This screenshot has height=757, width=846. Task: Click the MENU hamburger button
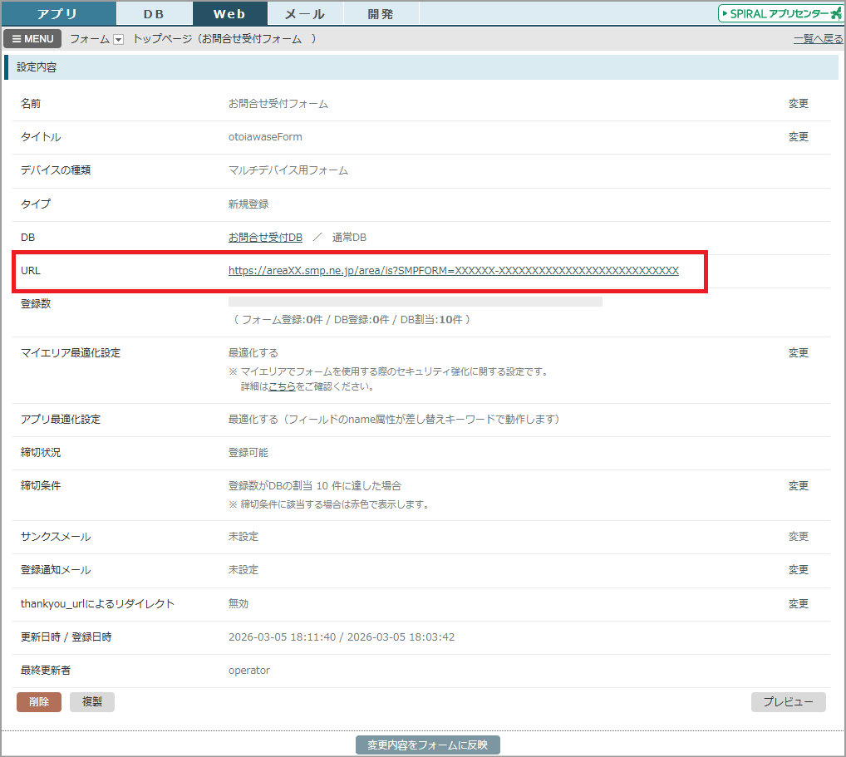tap(32, 39)
